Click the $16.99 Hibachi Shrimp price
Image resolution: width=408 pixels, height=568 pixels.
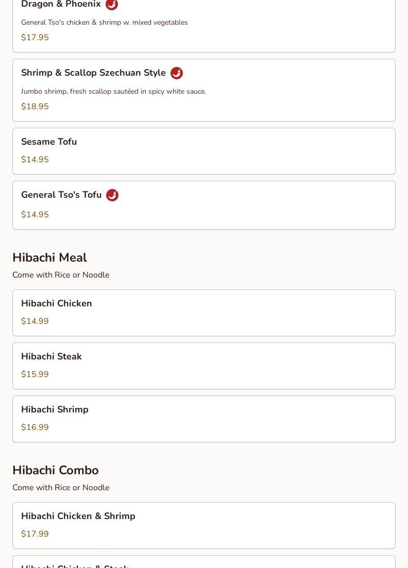click(35, 427)
